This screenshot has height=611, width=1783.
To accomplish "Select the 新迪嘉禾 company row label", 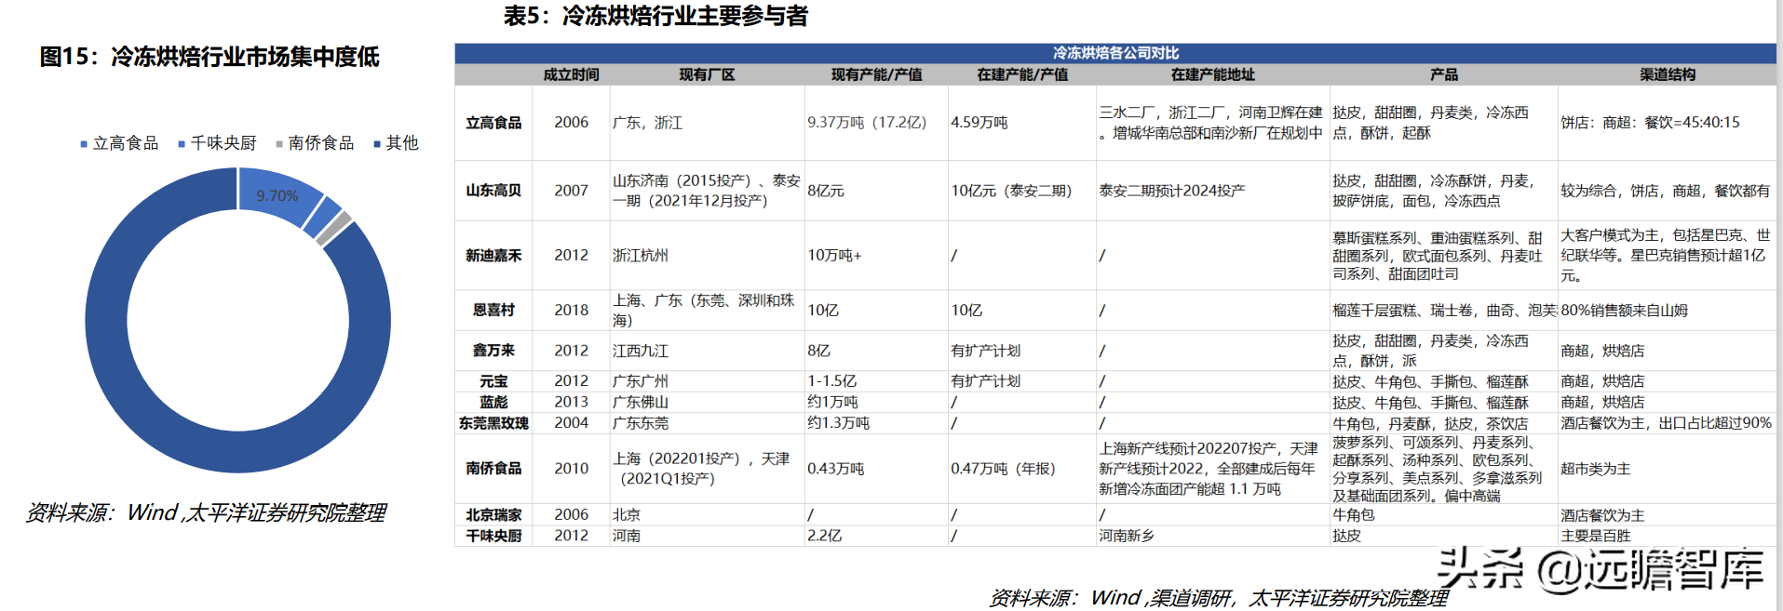I will coord(493,256).
